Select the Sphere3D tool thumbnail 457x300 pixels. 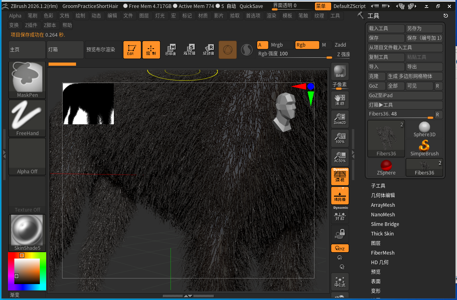pyautogui.click(x=424, y=128)
